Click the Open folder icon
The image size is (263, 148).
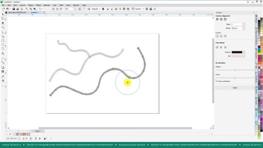pyautogui.click(x=7, y=9)
